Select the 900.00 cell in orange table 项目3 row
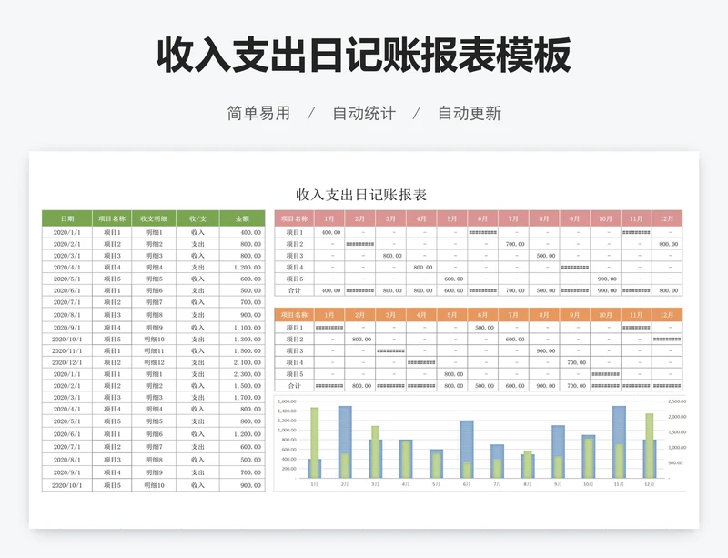 click(x=544, y=350)
